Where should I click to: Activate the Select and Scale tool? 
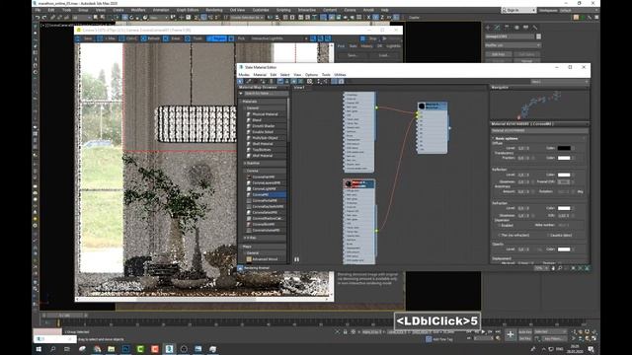(x=138, y=18)
